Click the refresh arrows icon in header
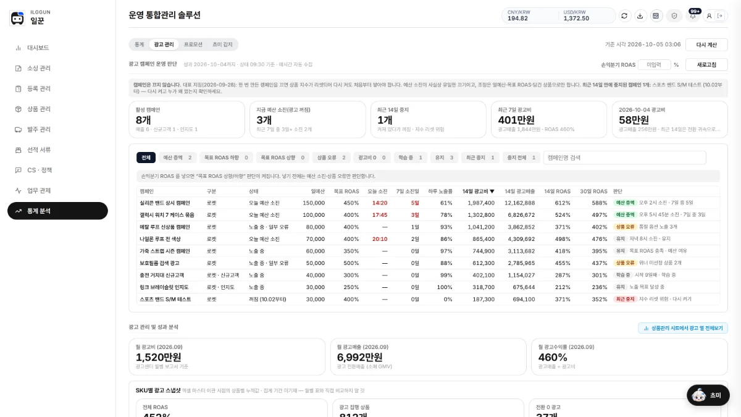The image size is (741, 417). point(624,15)
